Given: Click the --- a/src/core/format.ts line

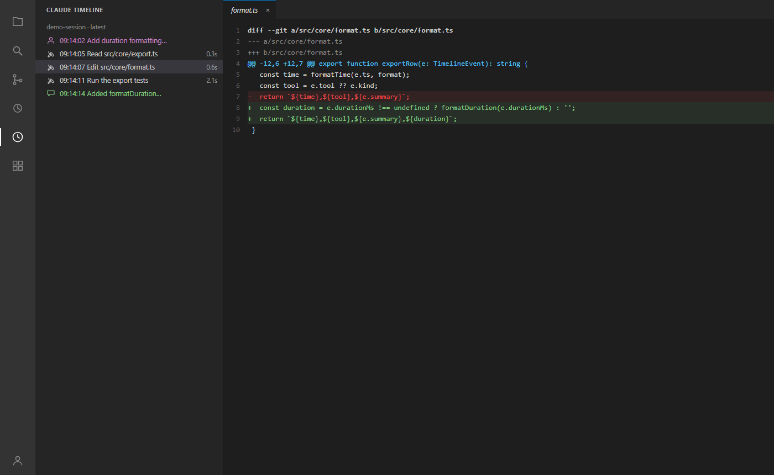Looking at the screenshot, I should [295, 41].
